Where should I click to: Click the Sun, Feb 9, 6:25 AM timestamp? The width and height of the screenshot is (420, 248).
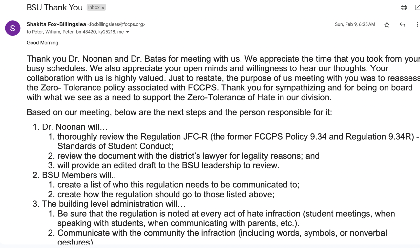(x=355, y=24)
